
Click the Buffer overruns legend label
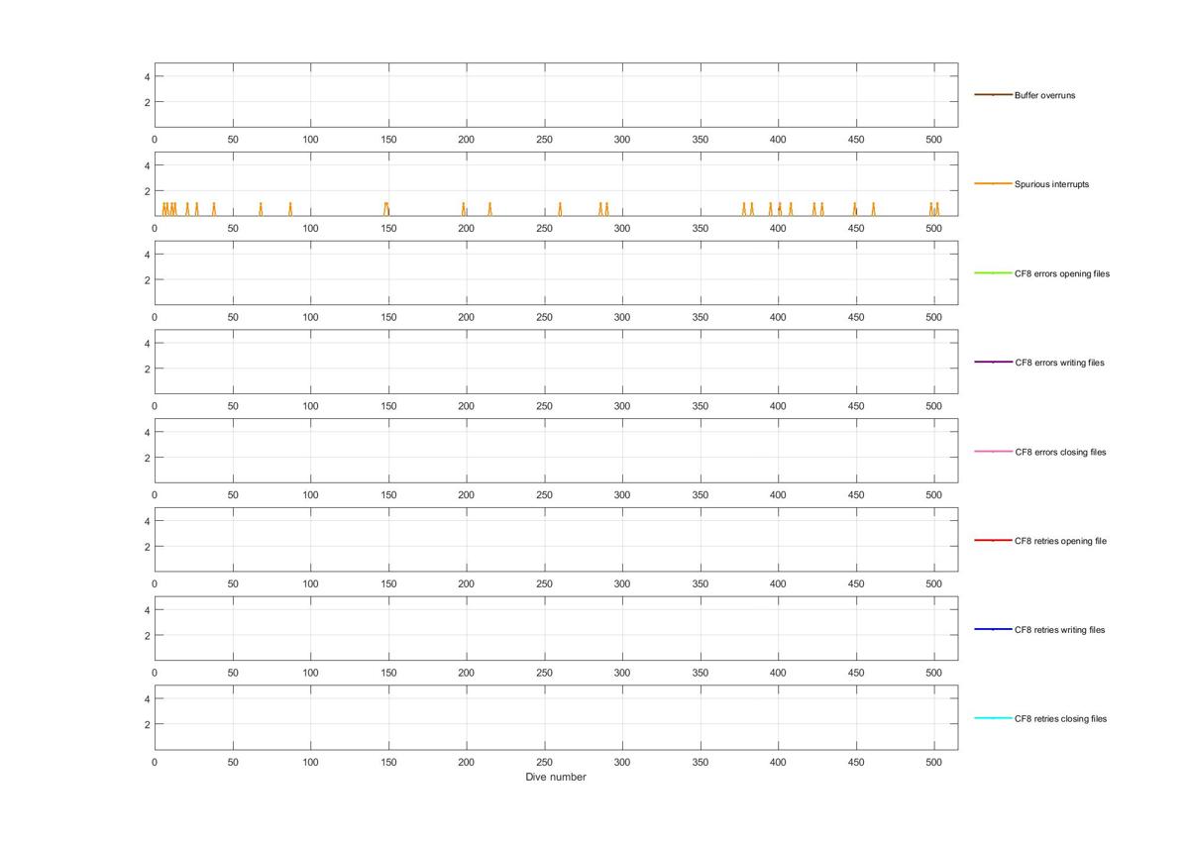point(1044,95)
